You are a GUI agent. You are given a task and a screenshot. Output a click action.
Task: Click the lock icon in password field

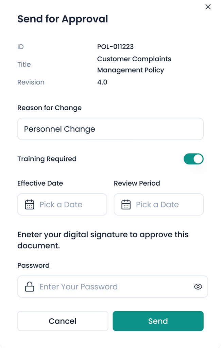30,286
